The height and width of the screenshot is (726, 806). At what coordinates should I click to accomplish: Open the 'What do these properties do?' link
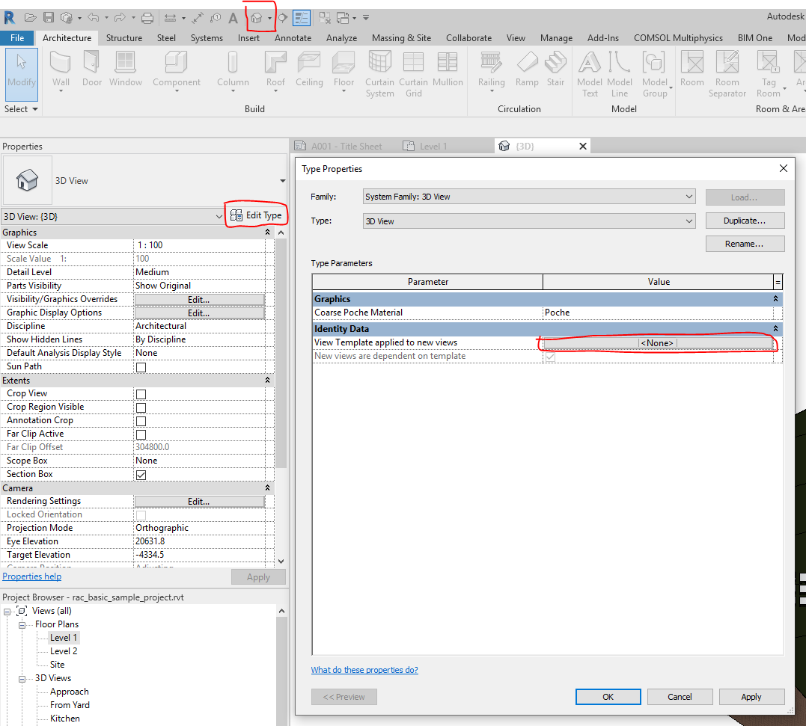point(364,670)
